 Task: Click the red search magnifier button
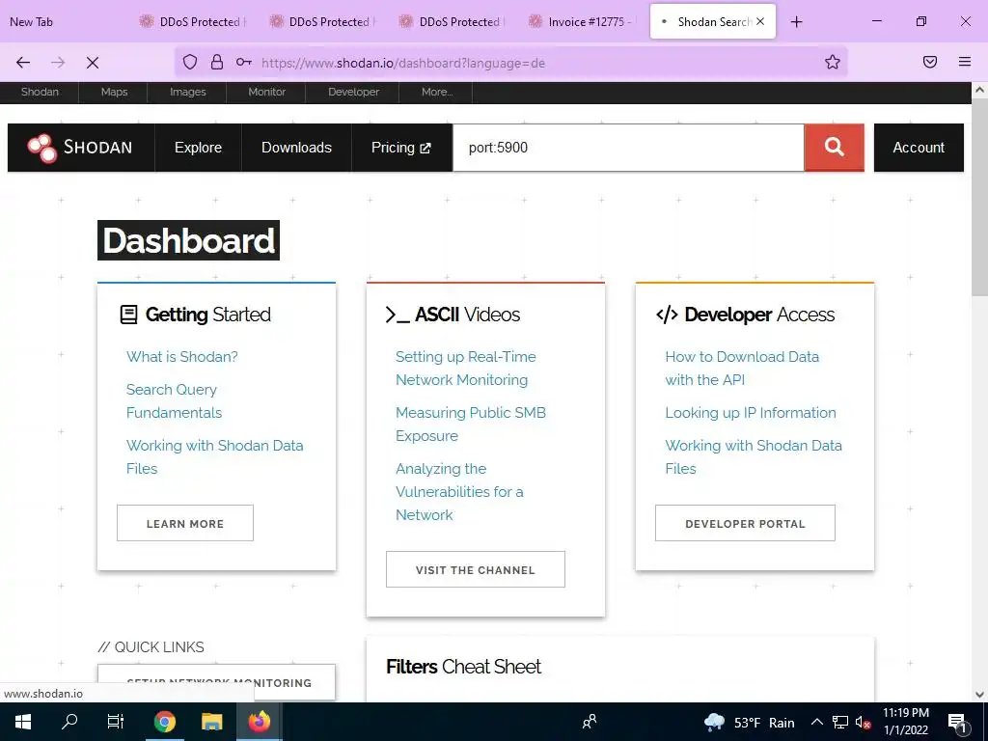tap(834, 148)
